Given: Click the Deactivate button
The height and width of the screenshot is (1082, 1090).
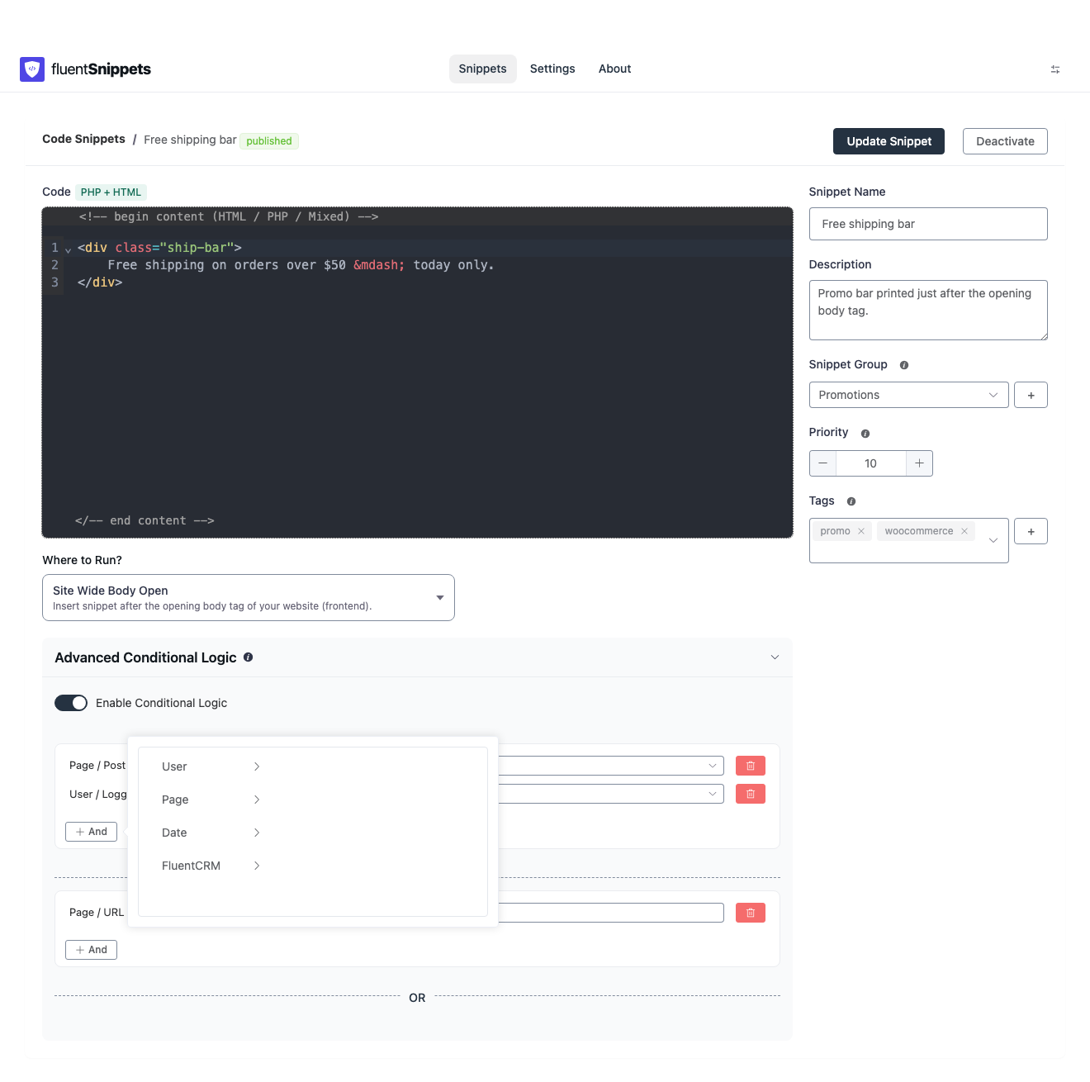Looking at the screenshot, I should (x=1005, y=141).
